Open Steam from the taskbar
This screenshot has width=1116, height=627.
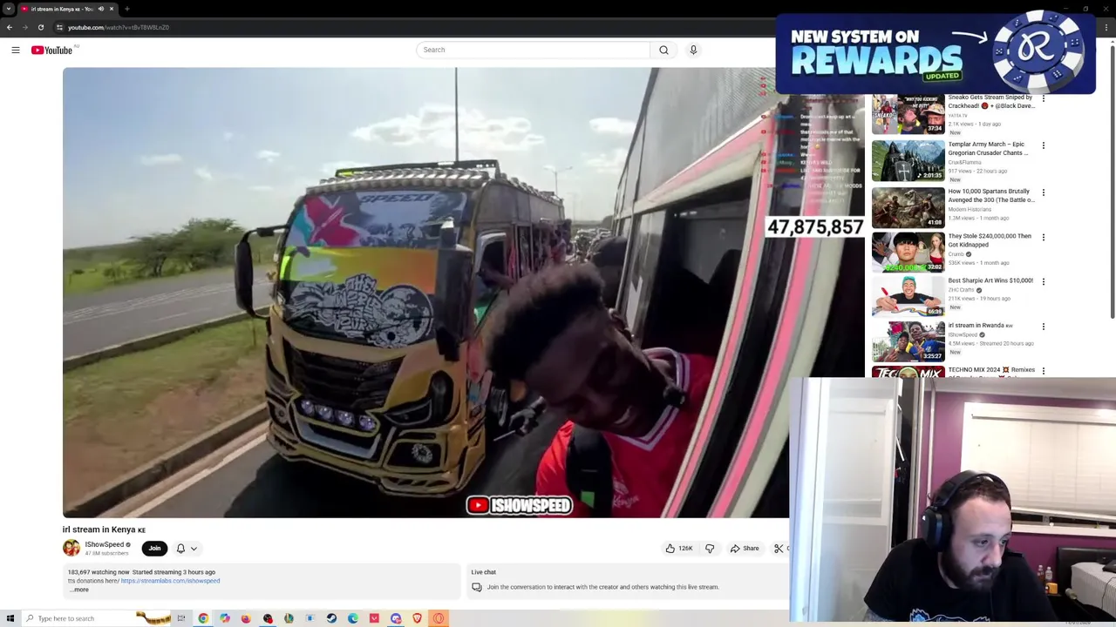pyautogui.click(x=331, y=618)
